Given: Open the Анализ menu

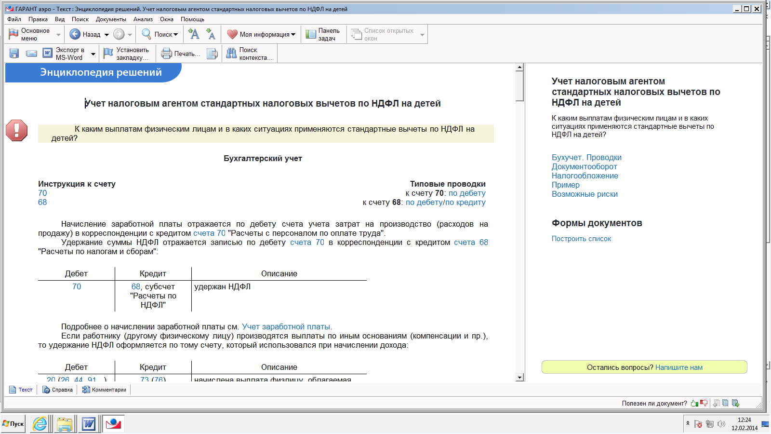Looking at the screenshot, I should pos(143,19).
